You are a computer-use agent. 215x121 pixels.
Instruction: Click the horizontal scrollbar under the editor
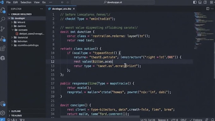[100, 117]
